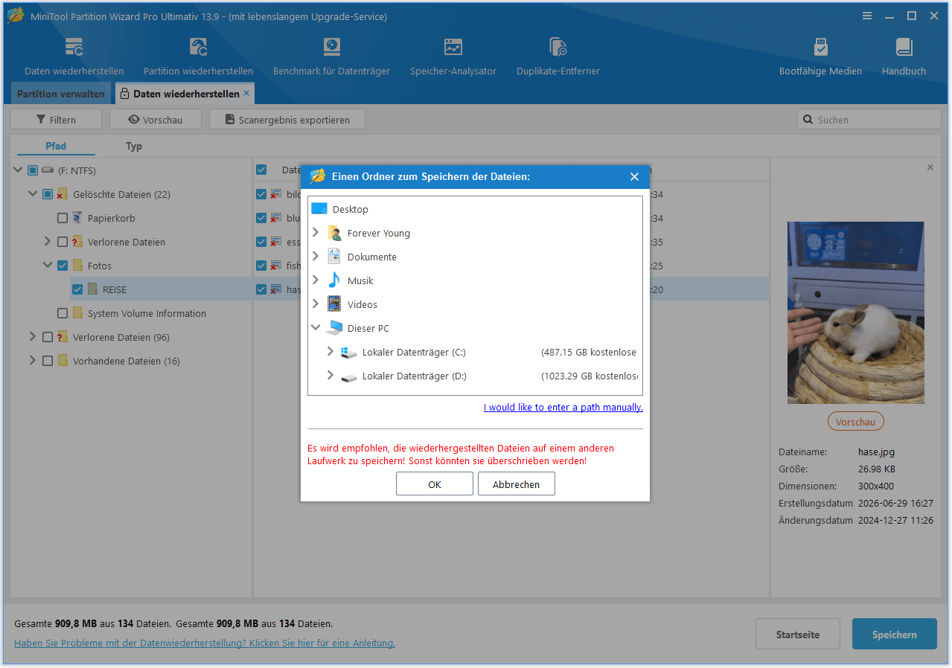Open the Filtern options

tap(56, 120)
